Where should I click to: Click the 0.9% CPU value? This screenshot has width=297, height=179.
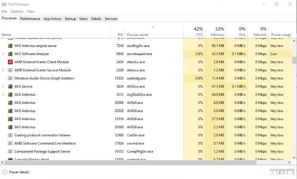click(x=199, y=78)
